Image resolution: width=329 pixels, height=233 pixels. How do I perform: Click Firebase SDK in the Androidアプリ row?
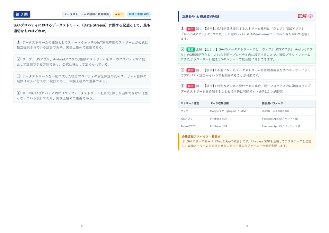(x=218, y=126)
